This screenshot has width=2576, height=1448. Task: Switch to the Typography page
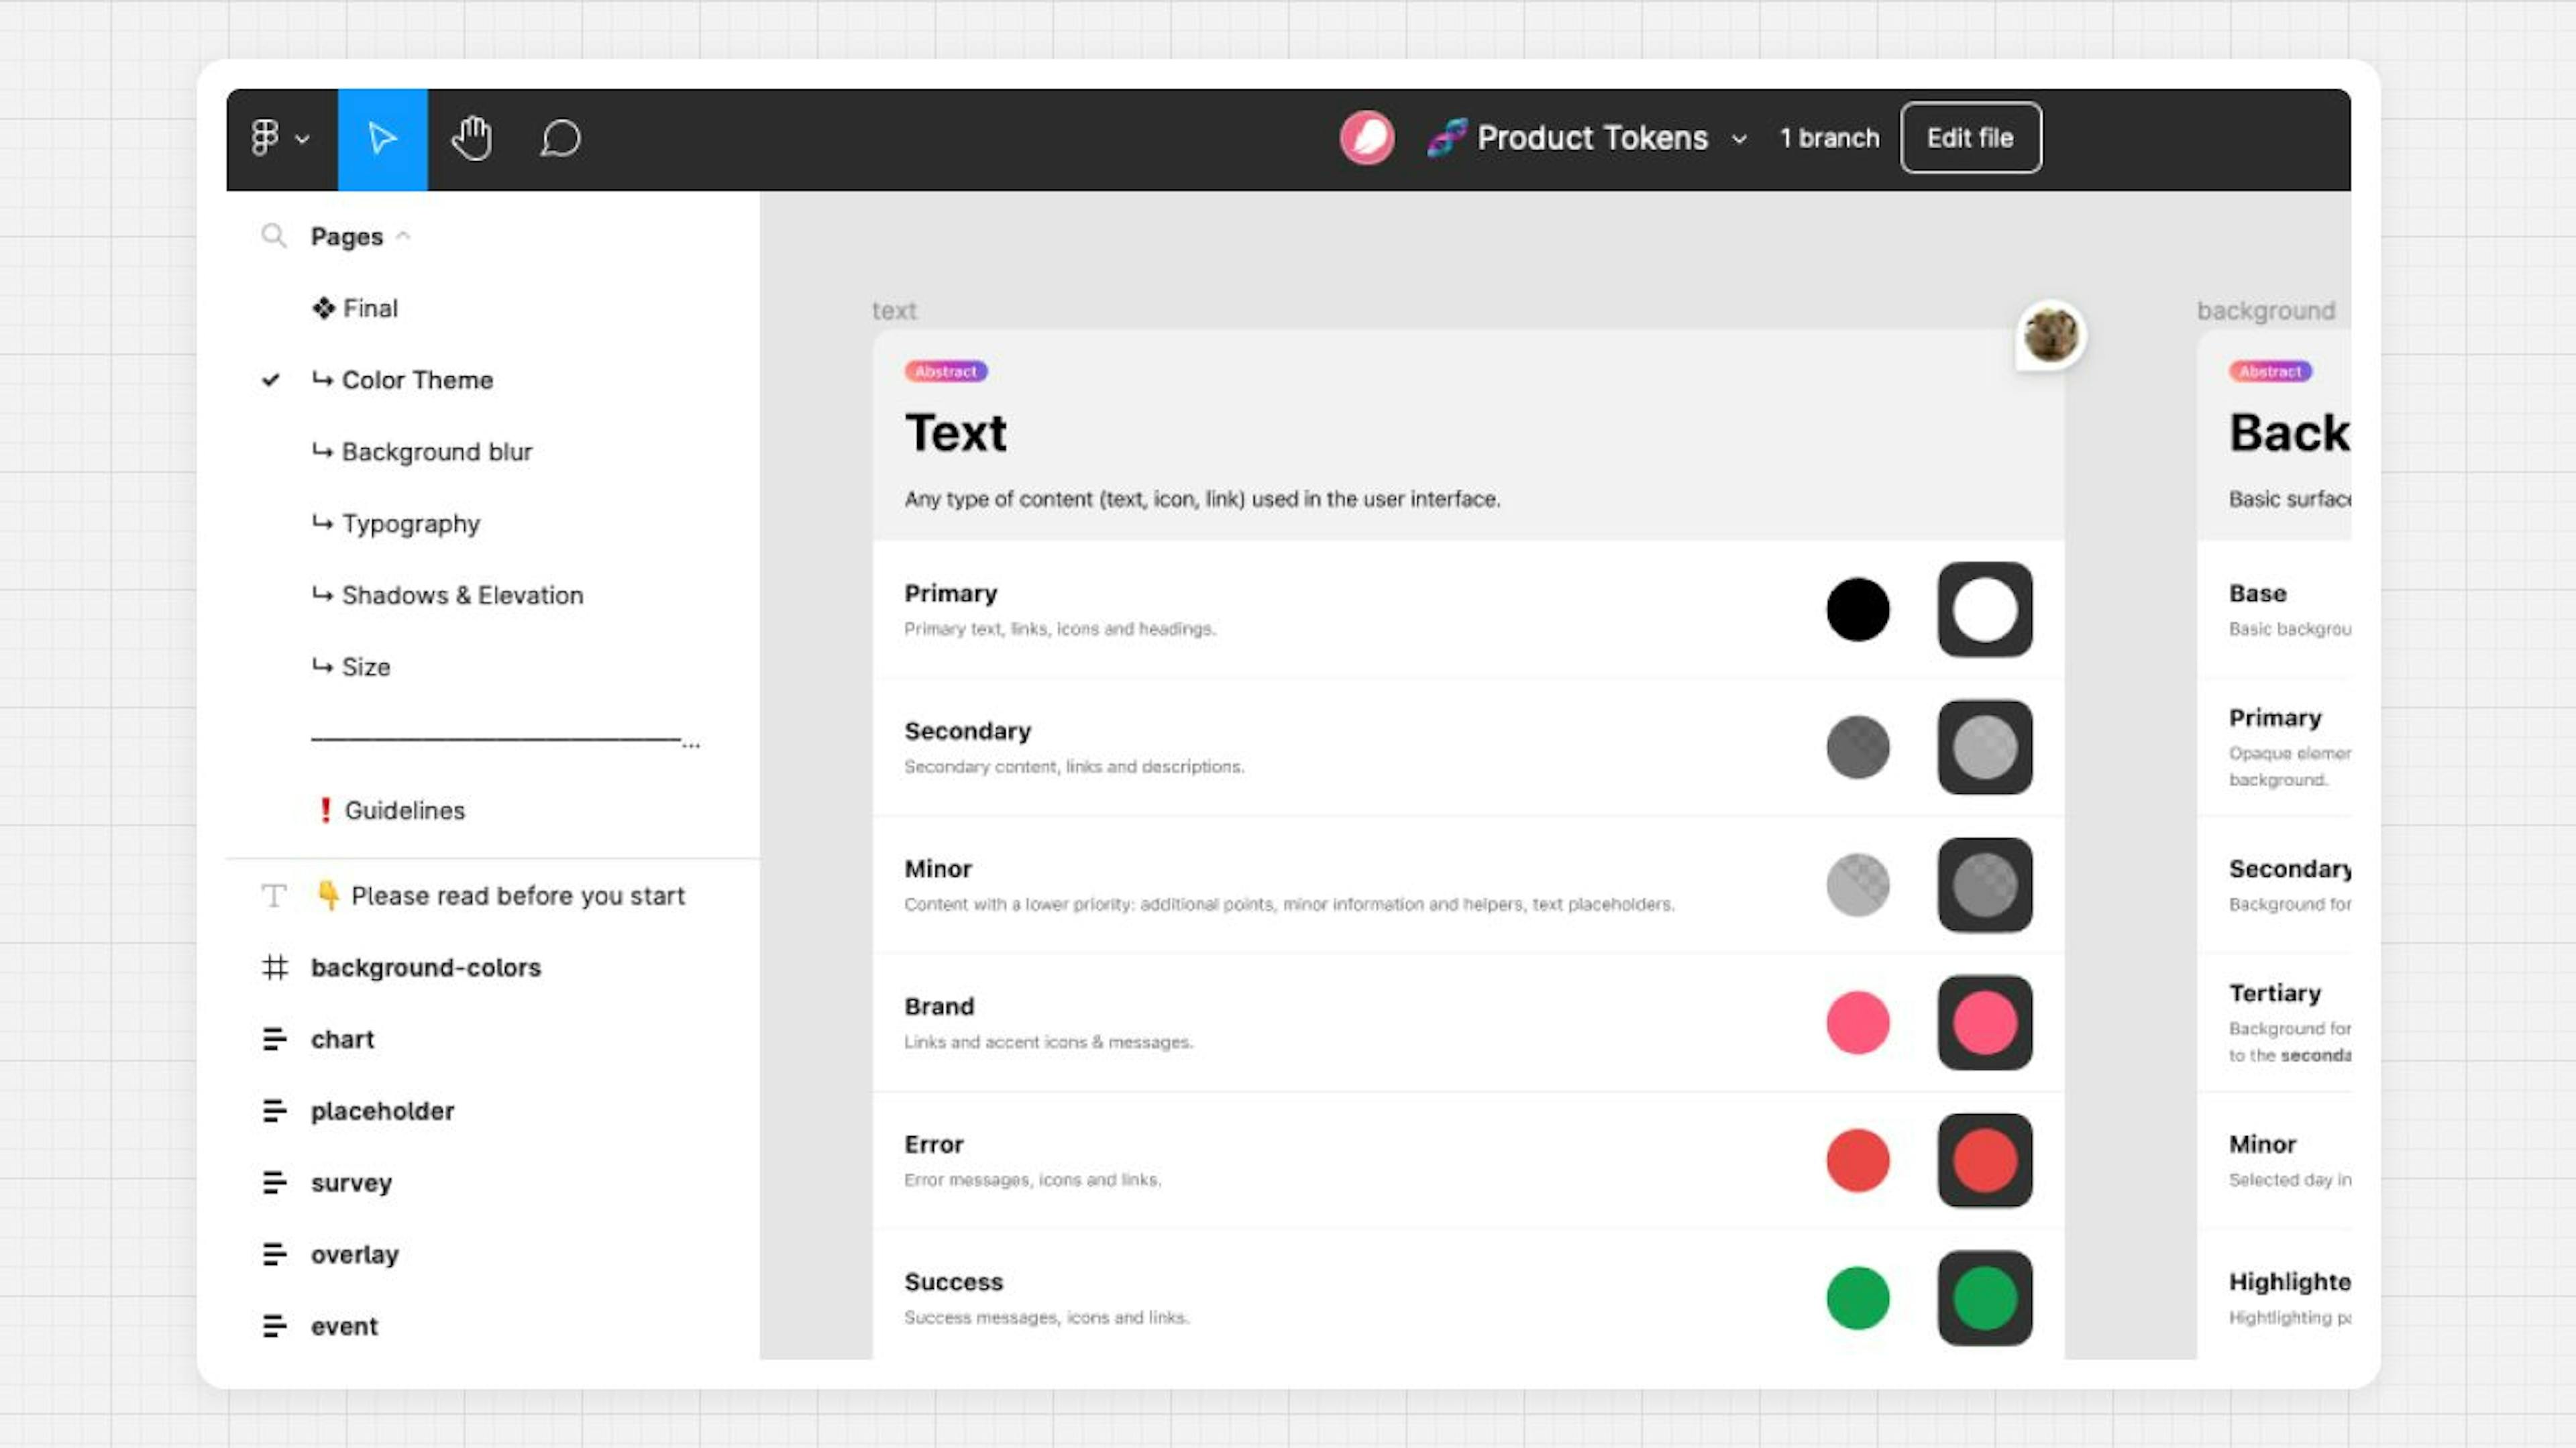pos(411,523)
